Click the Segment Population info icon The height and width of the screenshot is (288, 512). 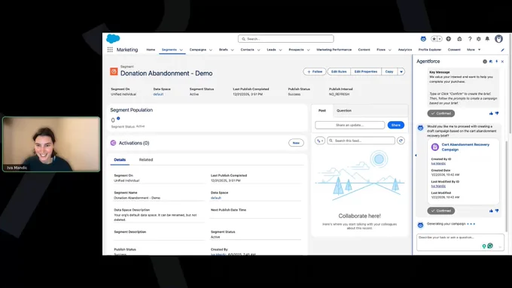118,118
